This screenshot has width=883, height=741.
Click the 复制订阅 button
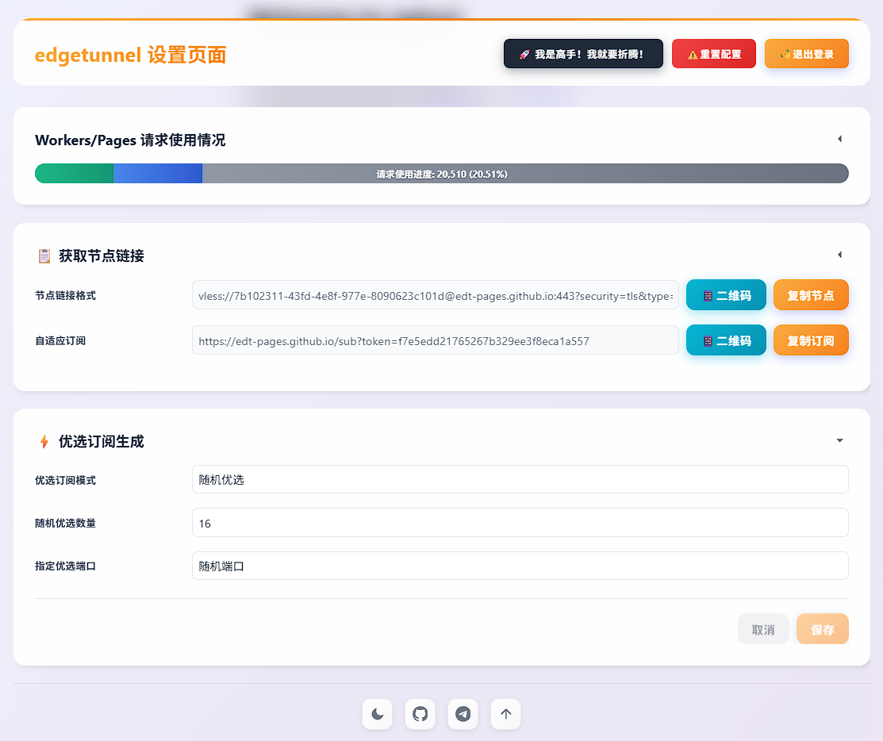coord(811,340)
